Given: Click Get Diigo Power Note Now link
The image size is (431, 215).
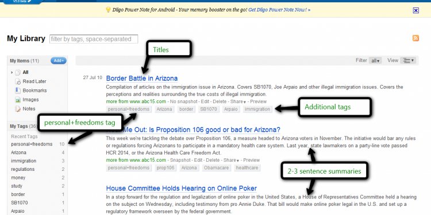Looking at the screenshot, I should click(279, 10).
